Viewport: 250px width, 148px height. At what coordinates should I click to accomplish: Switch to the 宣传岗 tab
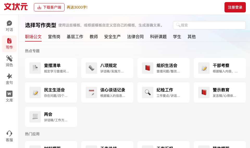(54, 37)
